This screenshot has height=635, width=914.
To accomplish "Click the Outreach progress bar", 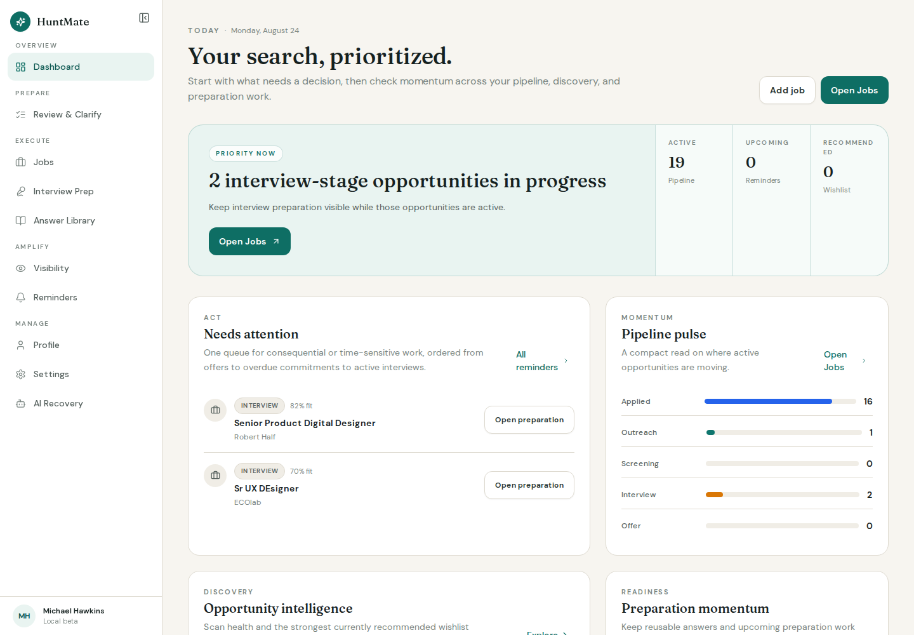I will coord(784,432).
